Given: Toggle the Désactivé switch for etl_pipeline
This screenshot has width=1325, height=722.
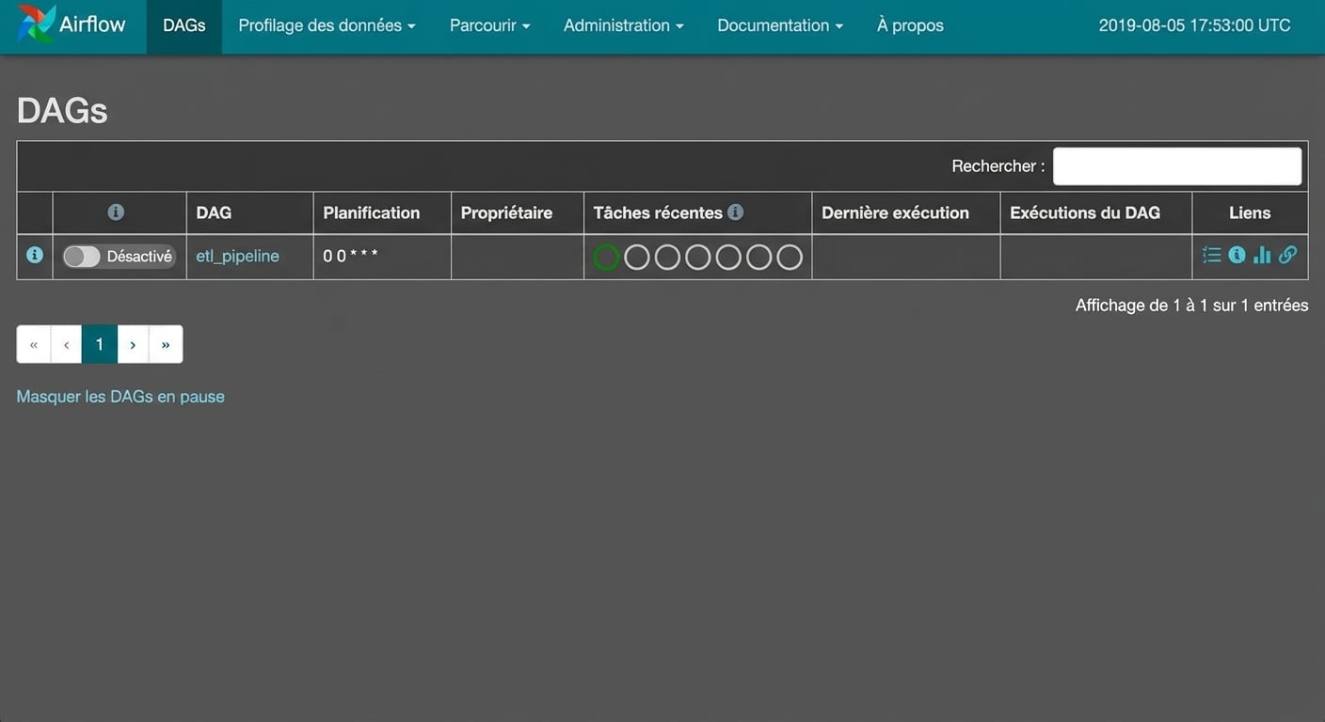Looking at the screenshot, I should [x=119, y=257].
